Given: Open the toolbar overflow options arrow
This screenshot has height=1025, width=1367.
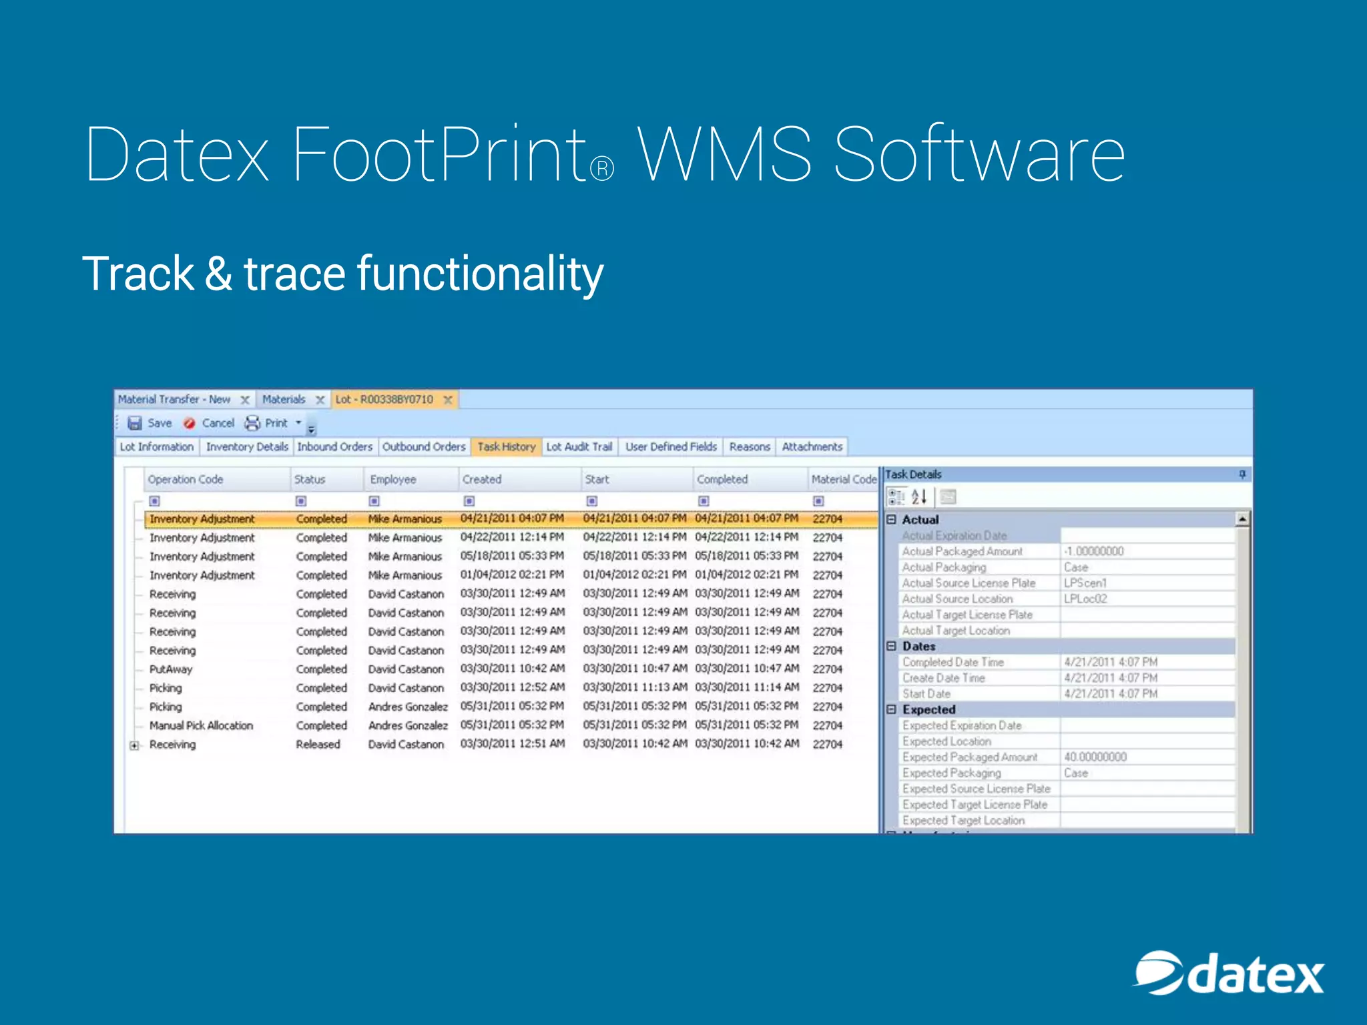Looking at the screenshot, I should tap(311, 429).
